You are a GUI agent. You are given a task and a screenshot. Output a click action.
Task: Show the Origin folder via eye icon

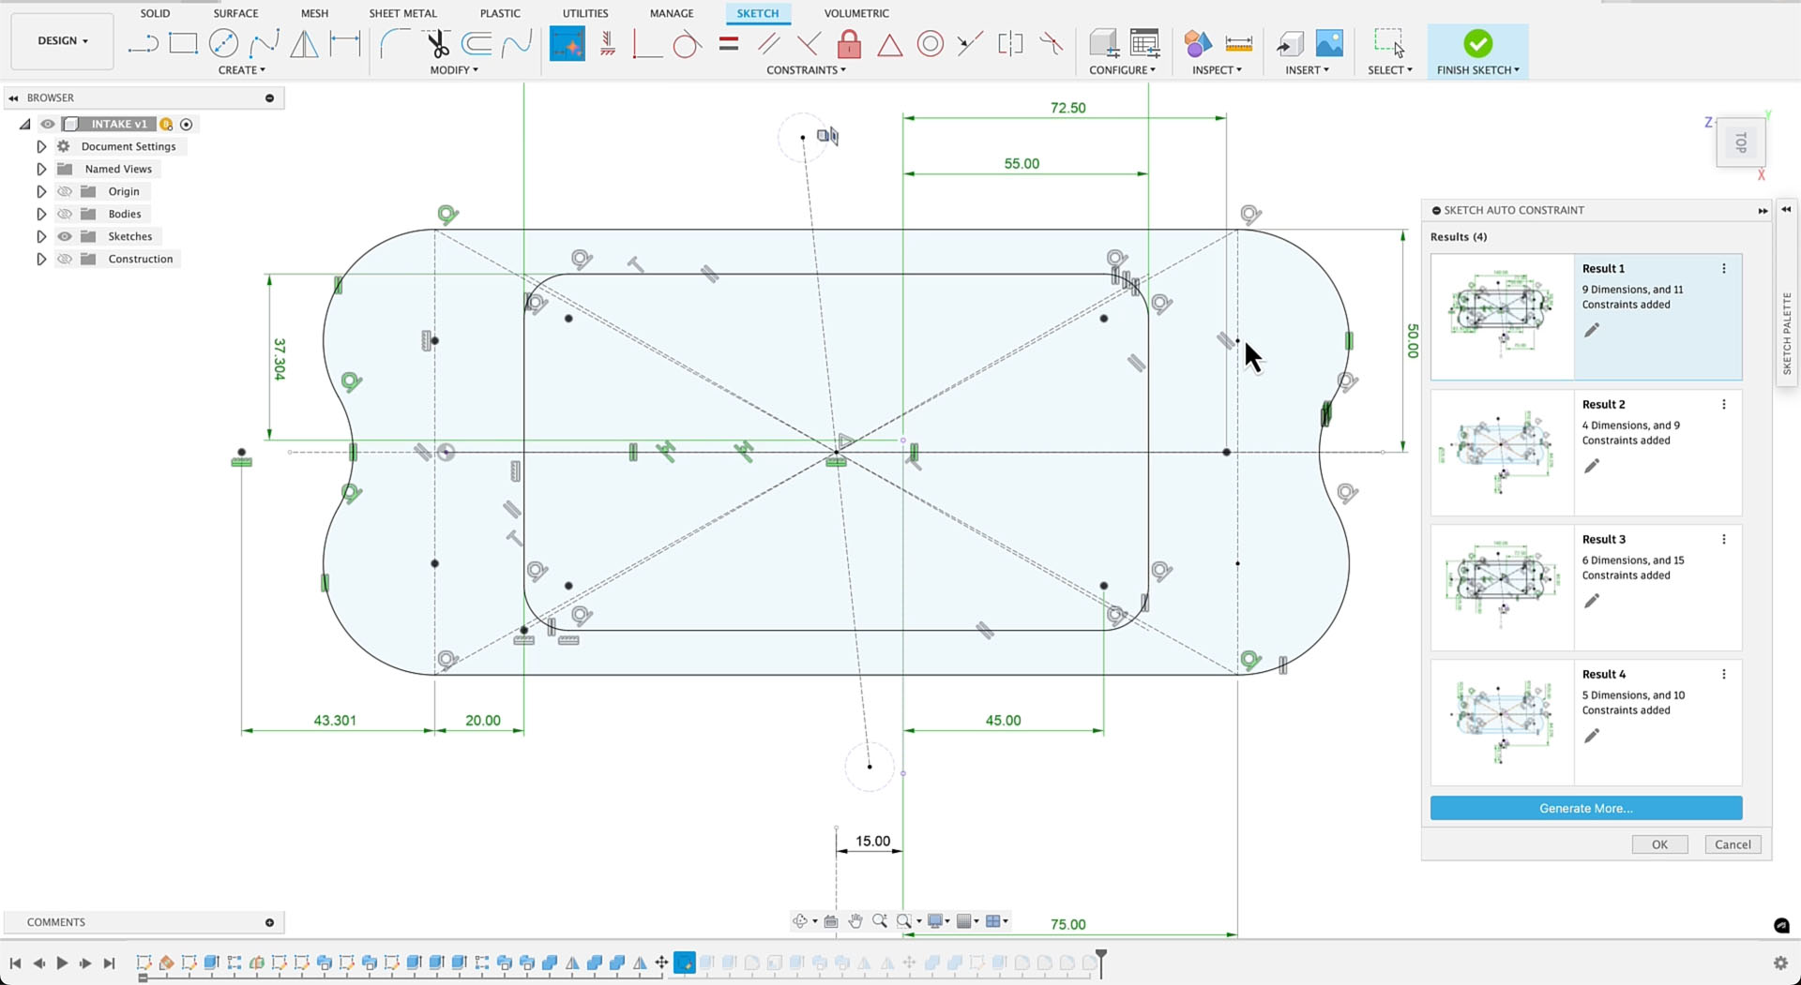[x=65, y=191]
